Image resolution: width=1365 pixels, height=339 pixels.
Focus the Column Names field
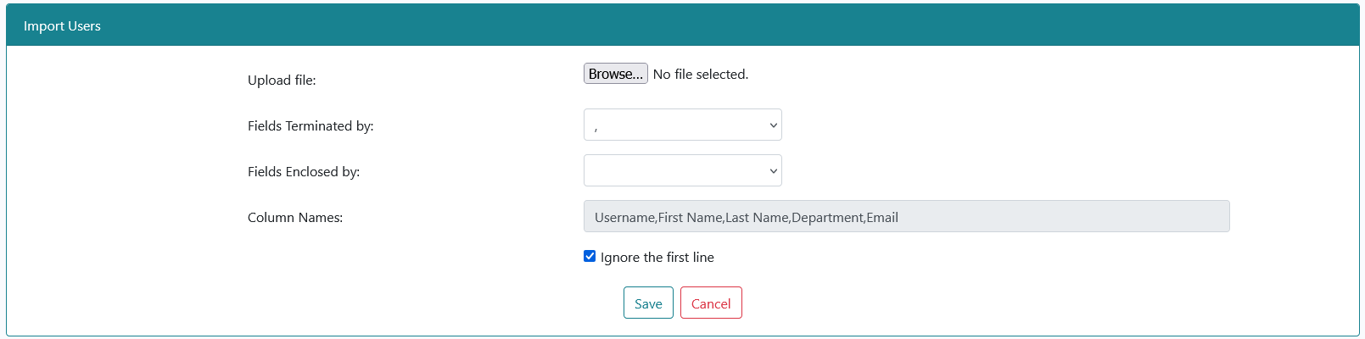pyautogui.click(x=906, y=216)
